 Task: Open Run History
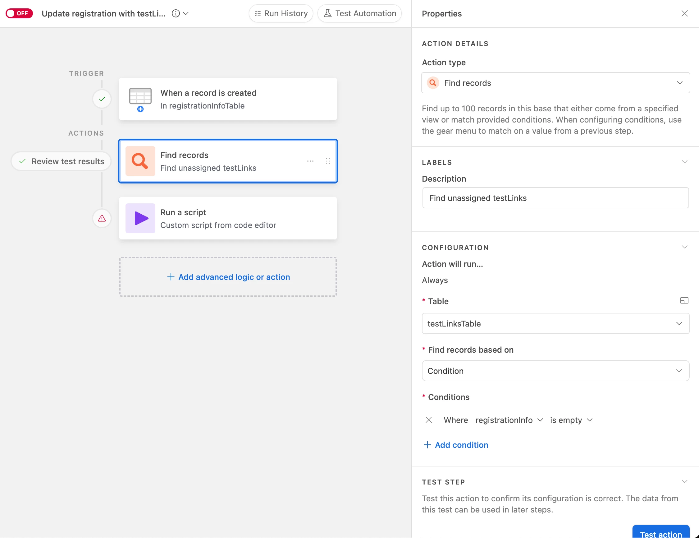pyautogui.click(x=281, y=13)
